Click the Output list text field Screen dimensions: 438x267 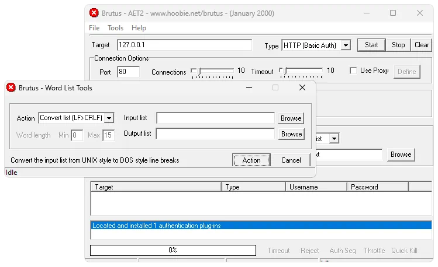pyautogui.click(x=215, y=133)
